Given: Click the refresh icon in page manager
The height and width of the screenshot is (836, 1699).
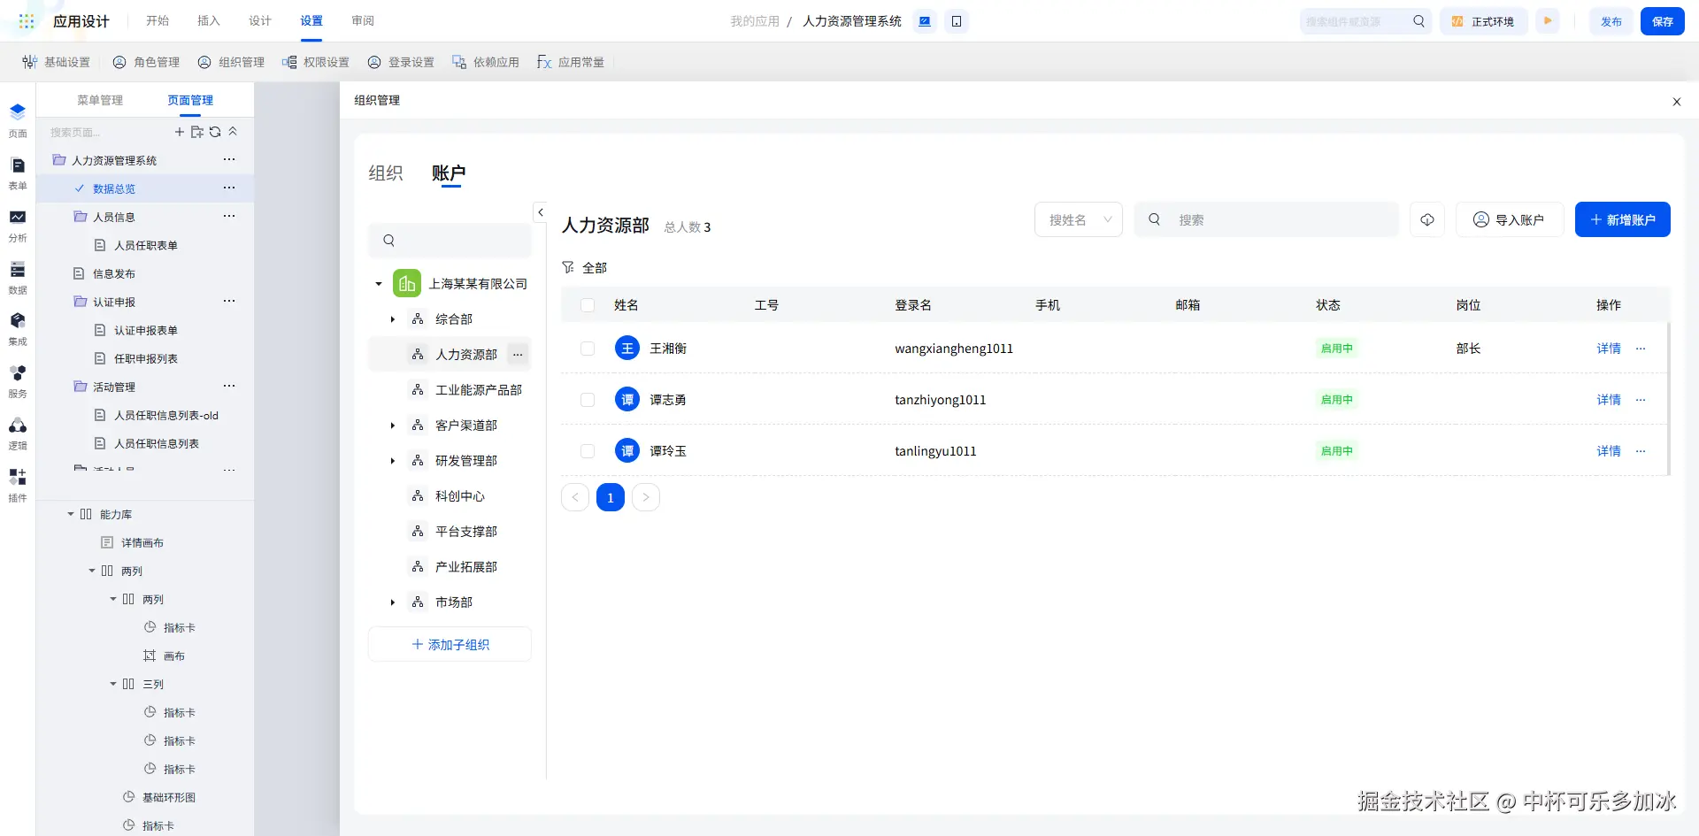Looking at the screenshot, I should pos(215,132).
